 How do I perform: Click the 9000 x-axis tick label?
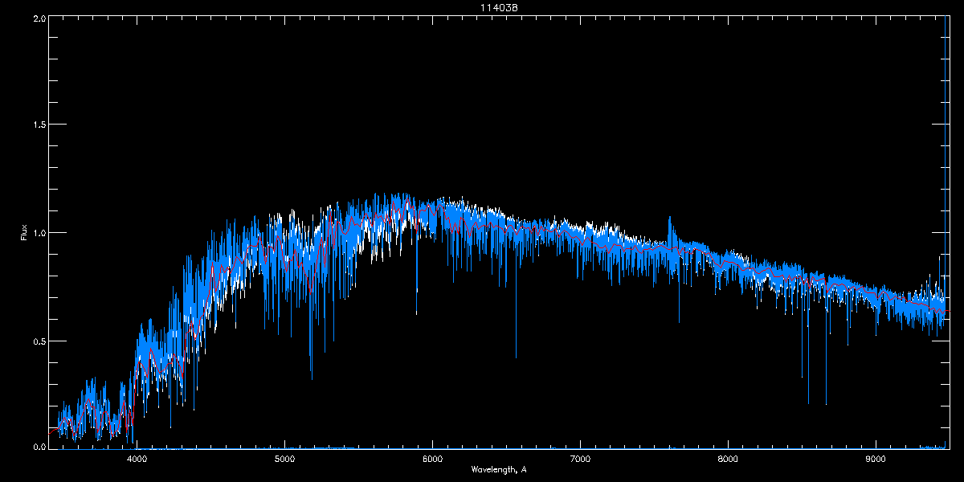click(876, 460)
